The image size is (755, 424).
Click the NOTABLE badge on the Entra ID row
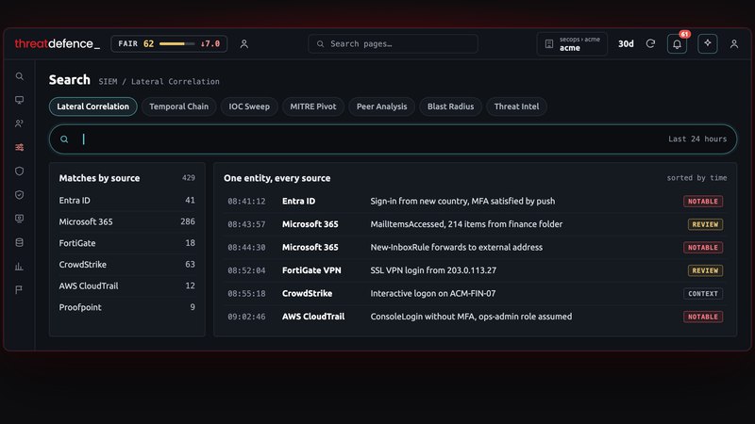click(x=703, y=202)
